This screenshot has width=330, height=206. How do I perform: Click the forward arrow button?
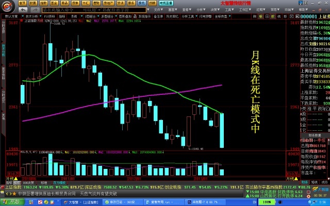tap(35, 10)
